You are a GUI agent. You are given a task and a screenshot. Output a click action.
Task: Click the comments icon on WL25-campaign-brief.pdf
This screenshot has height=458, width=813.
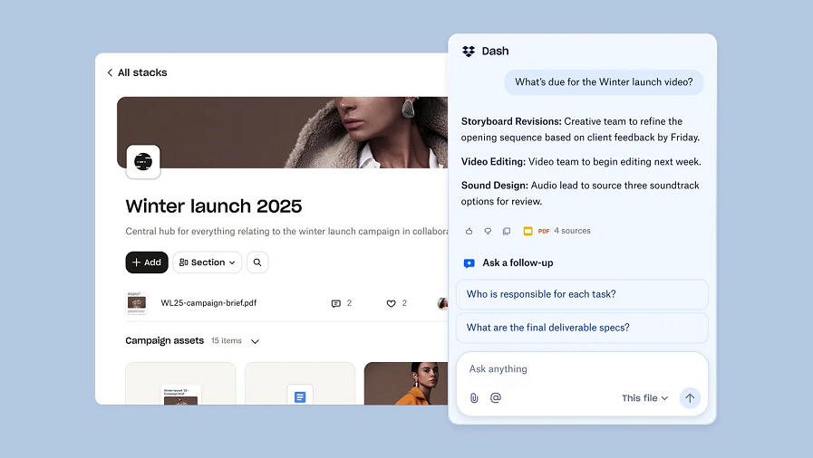click(336, 303)
